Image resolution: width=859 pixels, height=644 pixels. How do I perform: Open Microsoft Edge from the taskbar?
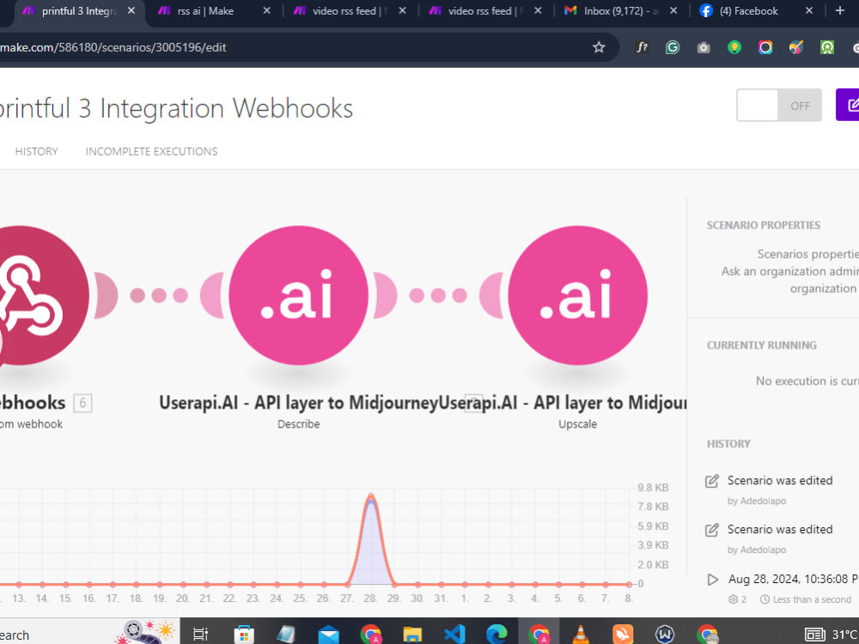497,635
